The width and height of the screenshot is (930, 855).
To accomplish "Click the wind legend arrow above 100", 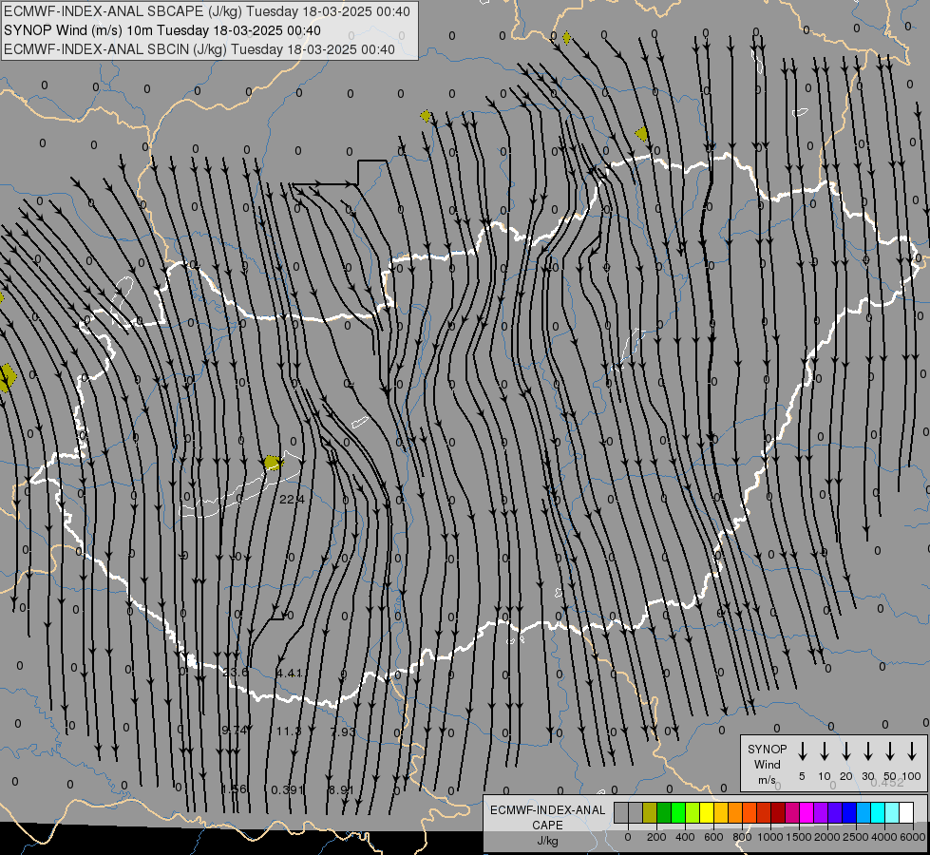I will (912, 750).
